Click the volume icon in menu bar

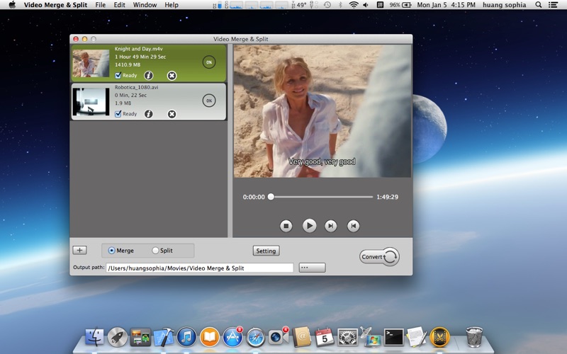(366, 5)
